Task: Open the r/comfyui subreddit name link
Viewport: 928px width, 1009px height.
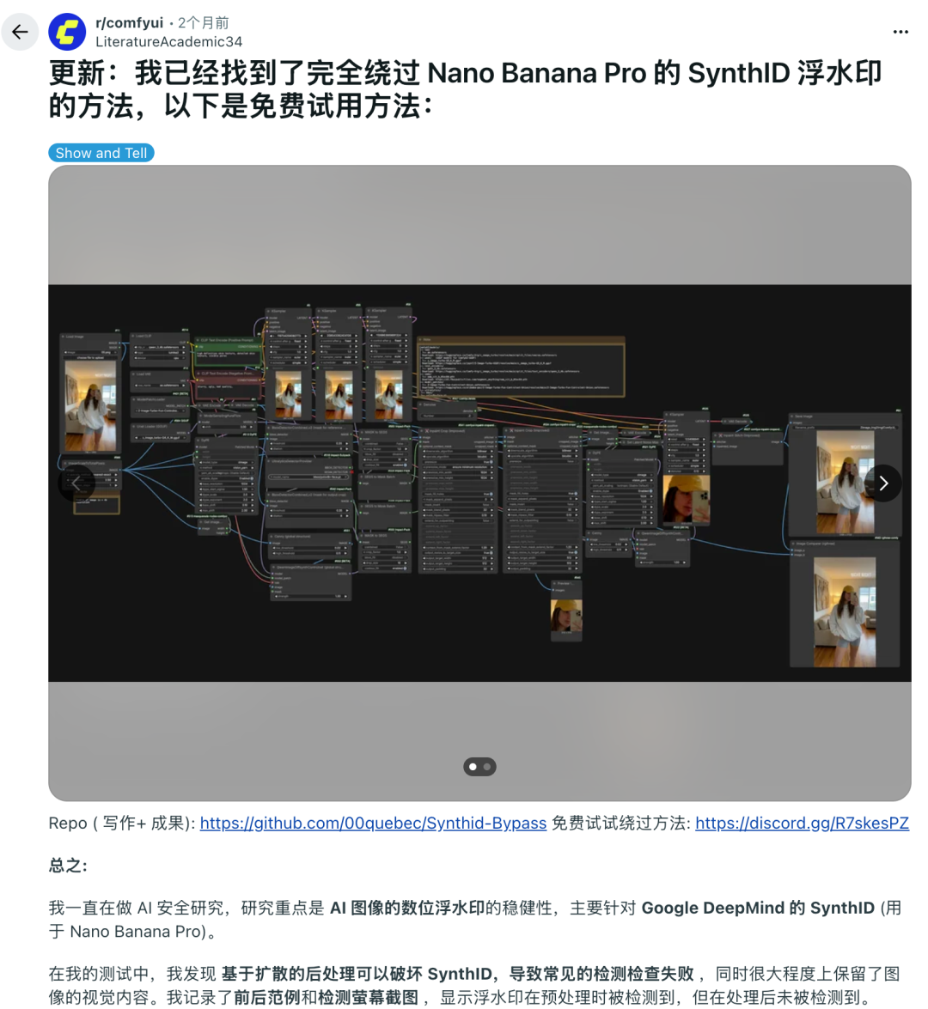Action: pyautogui.click(x=129, y=23)
